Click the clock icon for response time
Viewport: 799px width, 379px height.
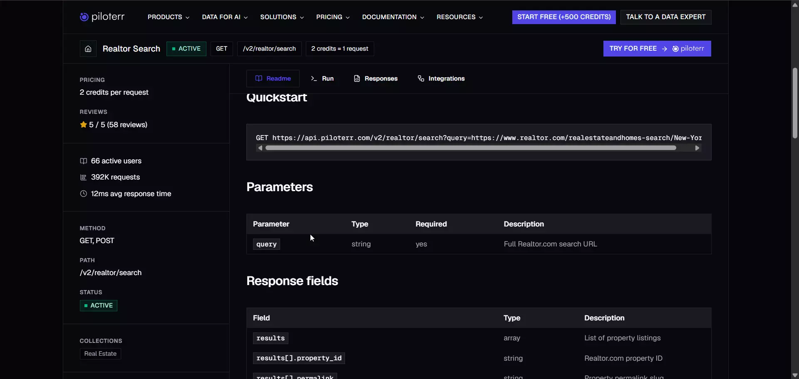point(83,194)
